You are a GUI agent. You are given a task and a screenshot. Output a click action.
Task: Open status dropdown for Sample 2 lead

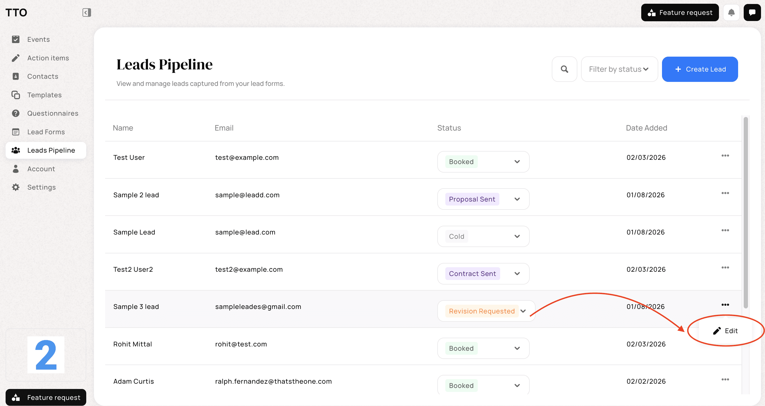(517, 199)
